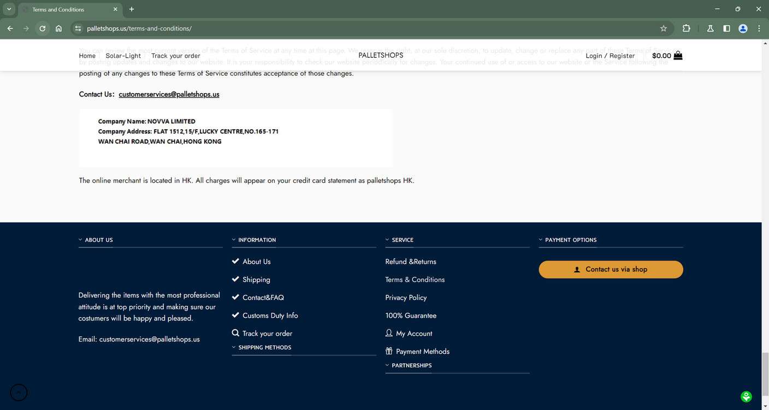
Task: Click the person icon beside My Account
Action: tap(389, 333)
